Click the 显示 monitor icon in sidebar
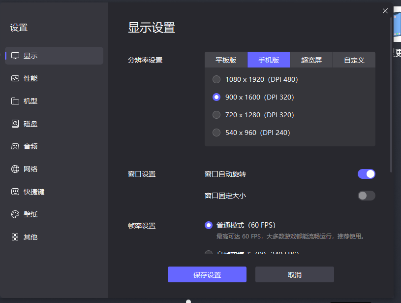Screen dimensions: 401x303 15,56
